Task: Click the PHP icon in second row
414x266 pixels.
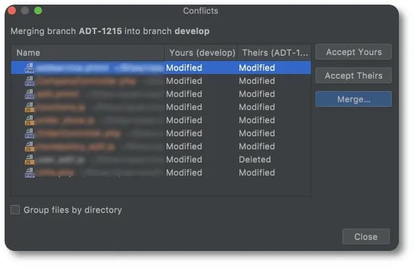Action: (x=30, y=81)
